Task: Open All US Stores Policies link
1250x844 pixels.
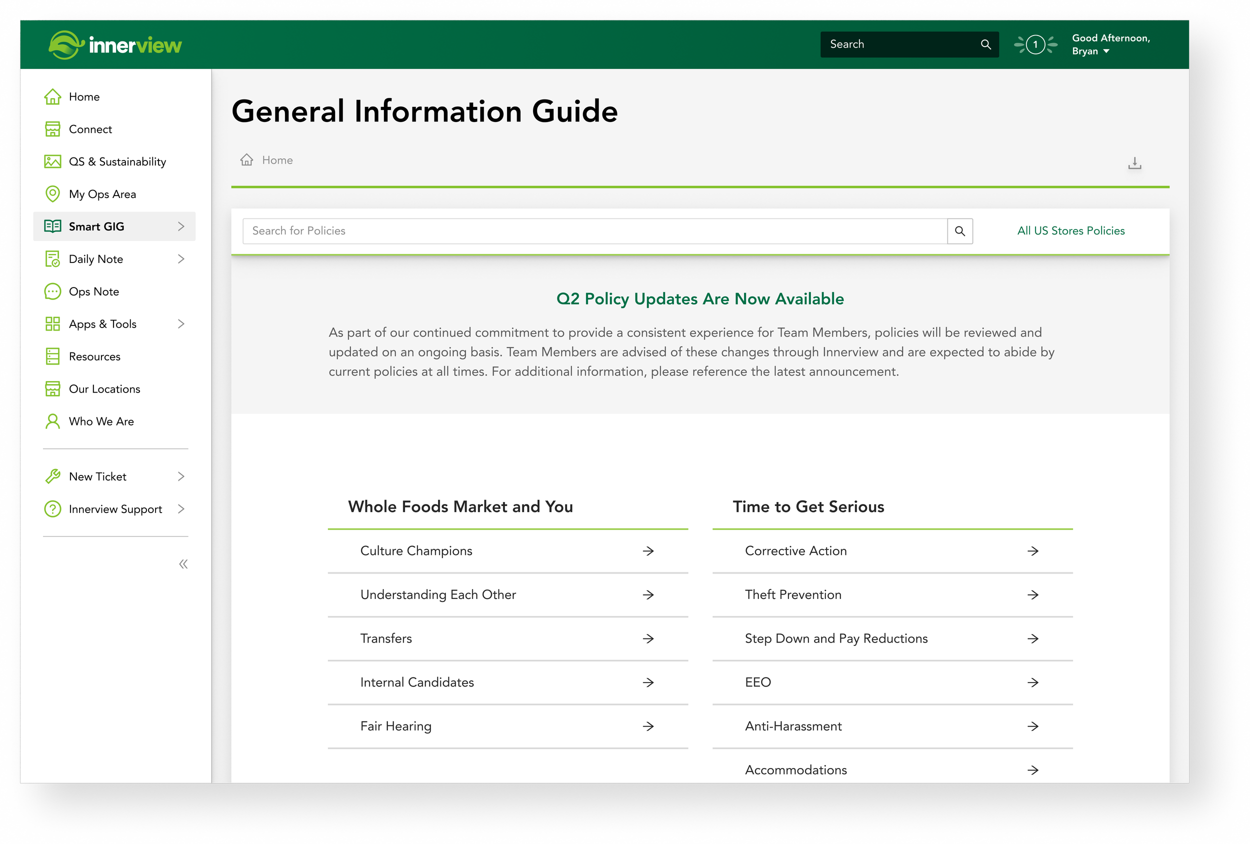Action: click(x=1071, y=231)
